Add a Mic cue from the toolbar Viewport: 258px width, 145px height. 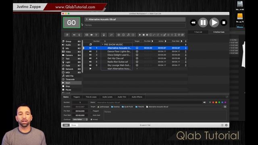79,35
